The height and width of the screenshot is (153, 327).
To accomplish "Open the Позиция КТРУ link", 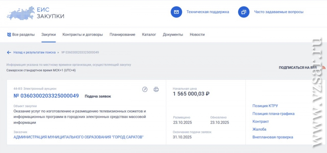I will [x=265, y=106].
